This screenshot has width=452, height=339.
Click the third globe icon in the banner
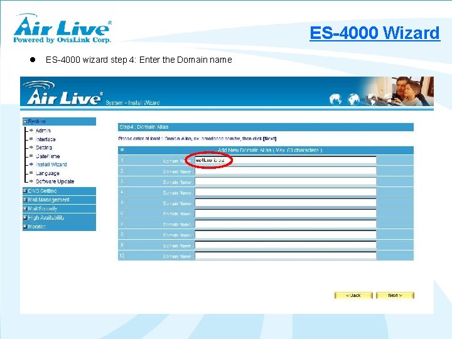372,99
